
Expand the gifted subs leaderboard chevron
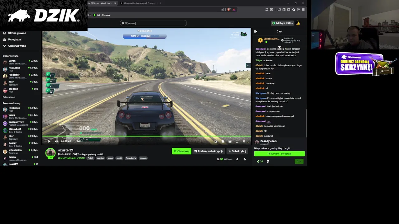pyautogui.click(x=279, y=47)
